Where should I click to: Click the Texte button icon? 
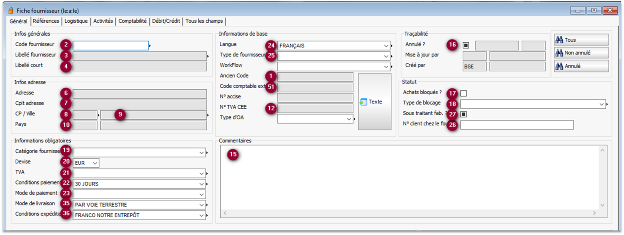364,102
